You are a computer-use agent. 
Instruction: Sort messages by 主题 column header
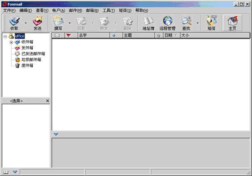pos(139,35)
